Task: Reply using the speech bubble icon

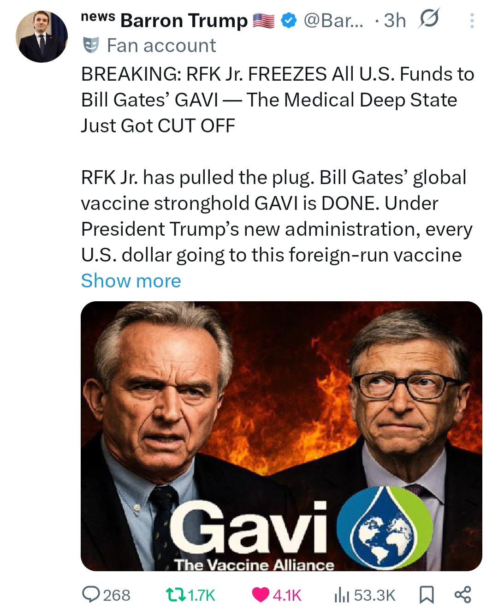Action: pos(89,594)
